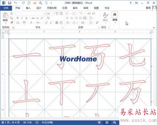Open the paragraph dialog launcher in 段落 group
Image resolution: width=157 pixels, height=125 pixels.
[x=99, y=28]
